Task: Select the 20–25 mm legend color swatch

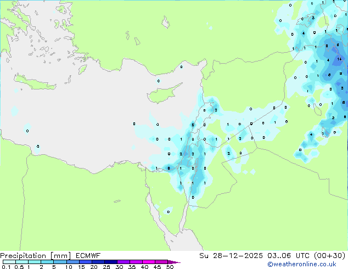Action: click(98, 262)
